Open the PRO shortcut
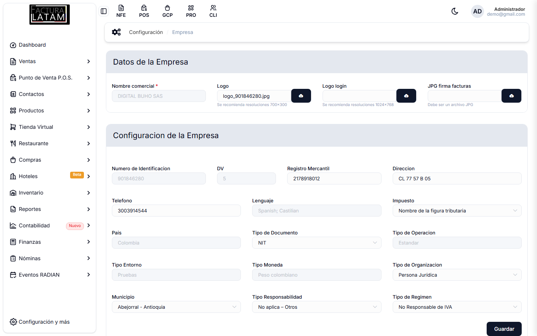The image size is (537, 336). tap(191, 11)
